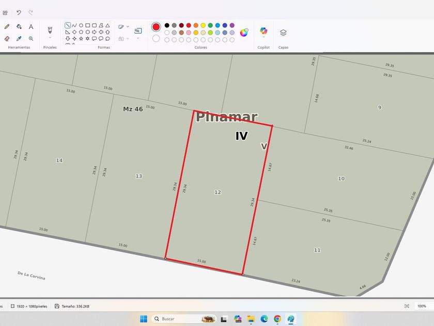Open the edit colors wheel
The image size is (434, 326).
click(x=244, y=32)
